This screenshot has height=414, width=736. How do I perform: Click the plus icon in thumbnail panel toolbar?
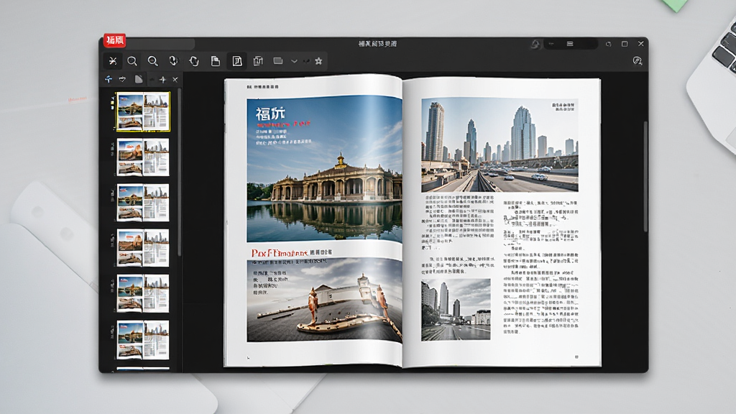pos(163,80)
